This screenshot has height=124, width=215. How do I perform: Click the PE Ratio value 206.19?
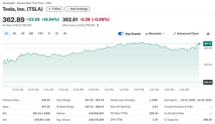coord(153,113)
